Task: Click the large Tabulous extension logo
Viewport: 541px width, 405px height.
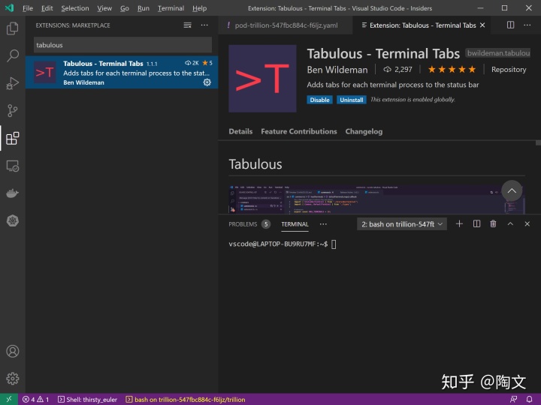Action: (262, 79)
